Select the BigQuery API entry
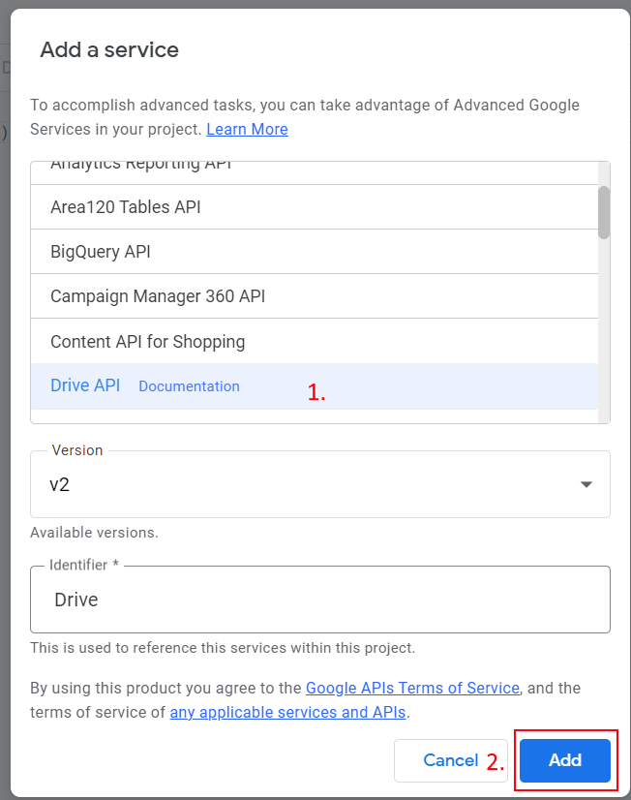The image size is (631, 800). tap(101, 252)
